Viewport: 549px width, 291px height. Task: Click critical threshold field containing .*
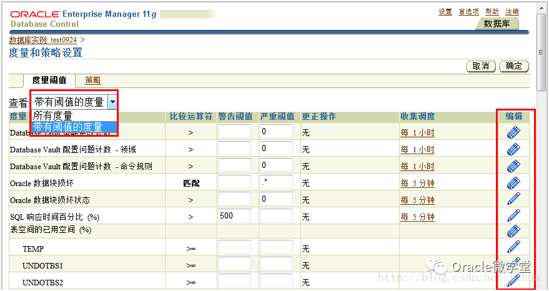[x=276, y=182]
